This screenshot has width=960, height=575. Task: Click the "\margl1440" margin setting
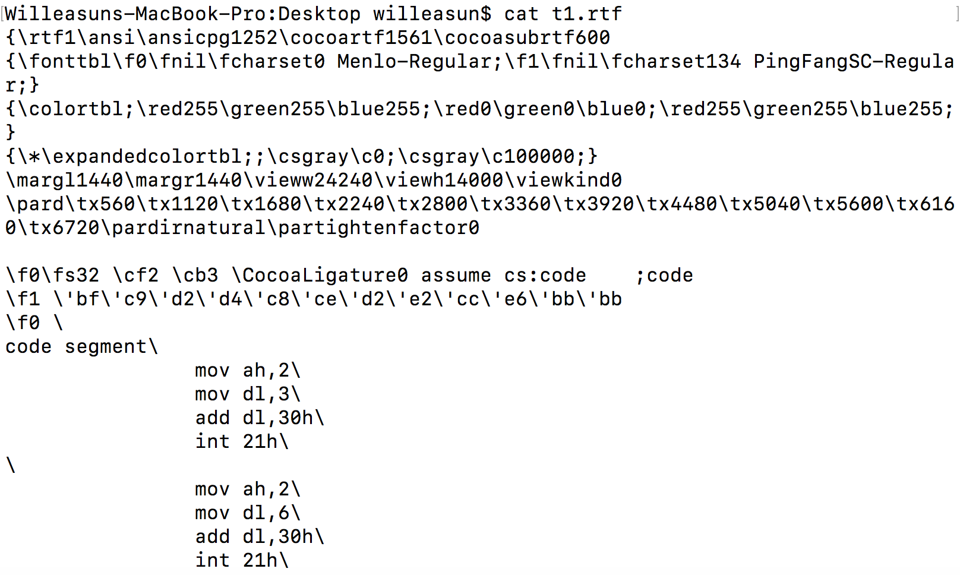[x=64, y=180]
